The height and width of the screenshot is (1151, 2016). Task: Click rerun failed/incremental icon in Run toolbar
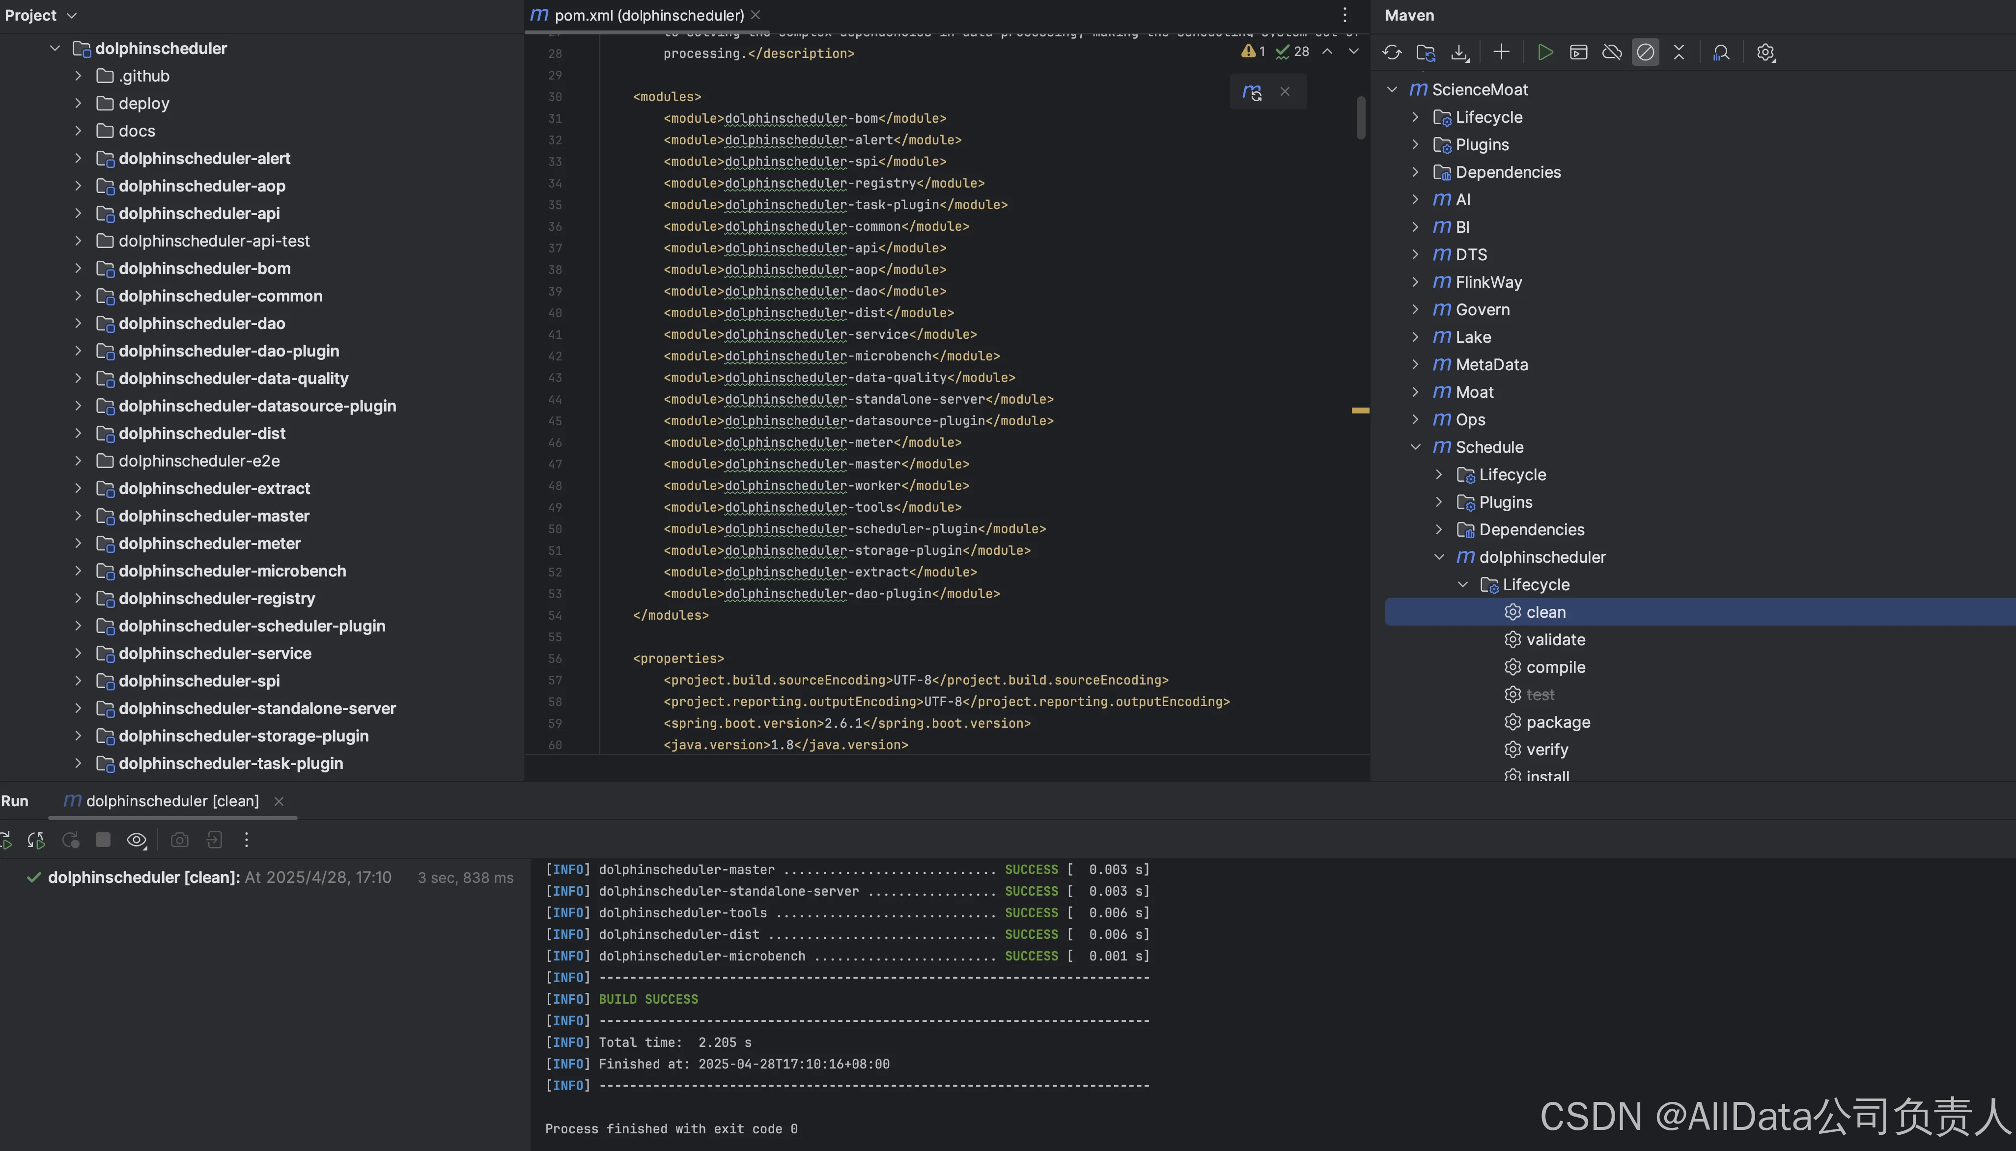click(36, 840)
